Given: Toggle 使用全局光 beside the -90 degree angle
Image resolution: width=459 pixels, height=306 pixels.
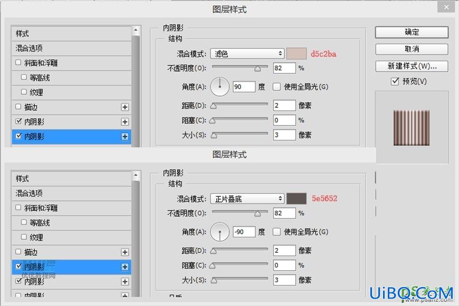Looking at the screenshot, I should pos(276,232).
